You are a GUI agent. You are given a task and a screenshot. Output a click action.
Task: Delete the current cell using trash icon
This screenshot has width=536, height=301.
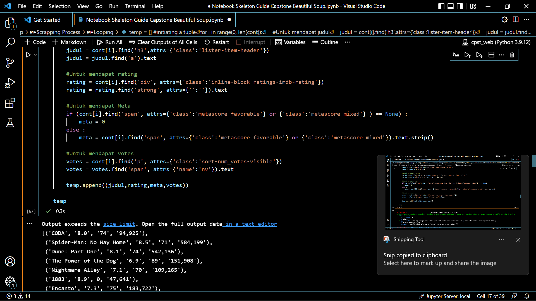pos(512,55)
